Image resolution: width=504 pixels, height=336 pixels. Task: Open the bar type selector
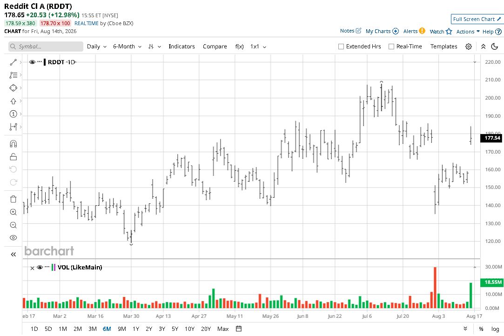coord(155,47)
